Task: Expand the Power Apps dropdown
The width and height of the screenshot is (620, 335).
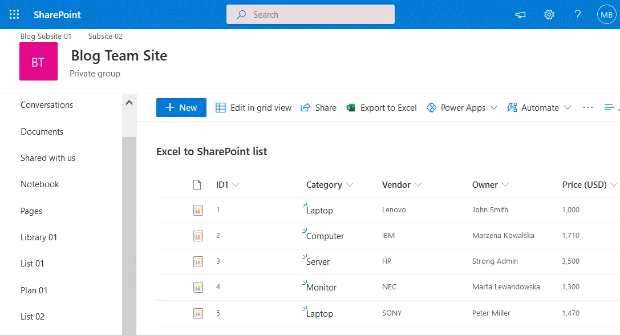Action: [x=462, y=108]
